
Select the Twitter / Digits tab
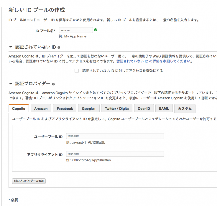tap(117, 108)
